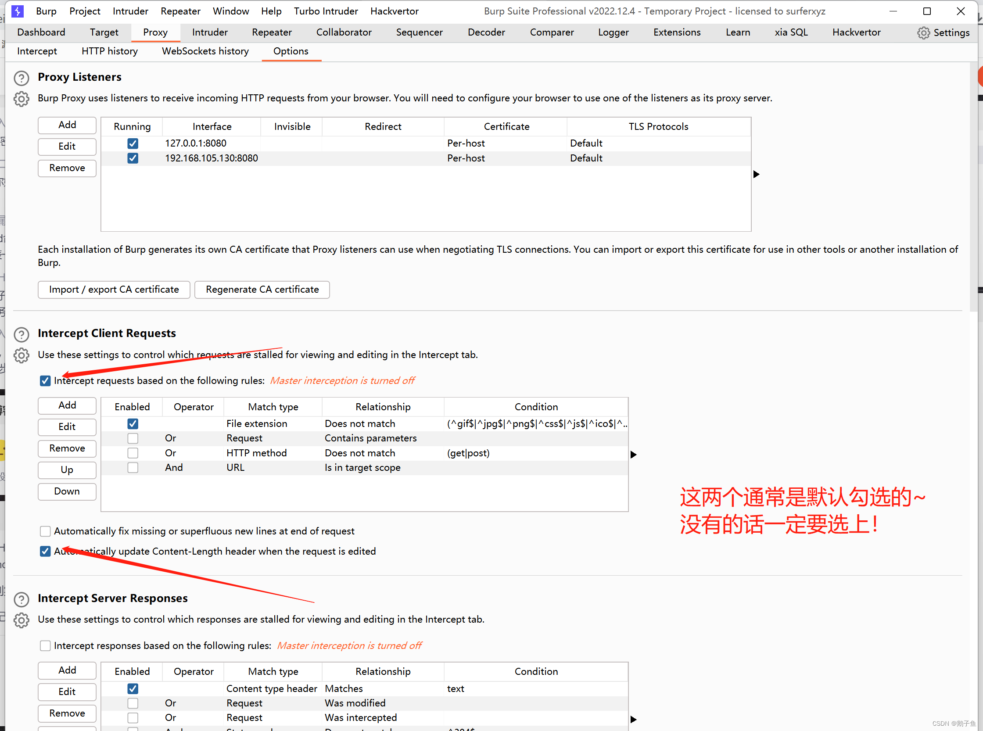Click the vertical scrollbar on right side
This screenshot has height=731, width=983.
click(x=973, y=186)
